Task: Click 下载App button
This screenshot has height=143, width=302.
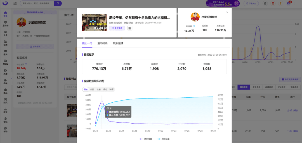Action: pyautogui.click(x=251, y=3)
